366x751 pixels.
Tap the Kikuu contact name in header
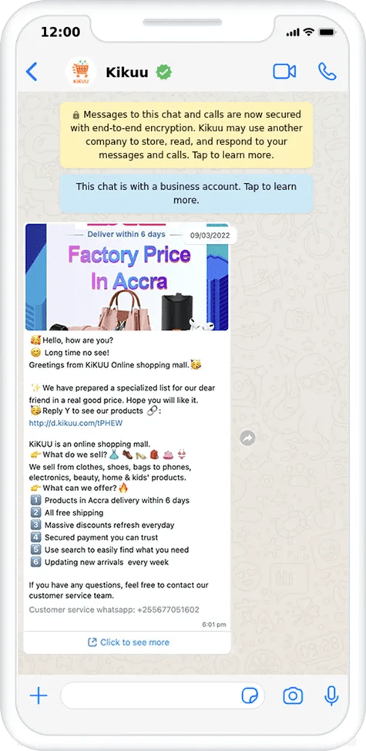[127, 73]
